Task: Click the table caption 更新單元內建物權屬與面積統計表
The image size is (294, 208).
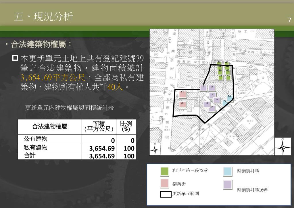Action: coord(70,108)
